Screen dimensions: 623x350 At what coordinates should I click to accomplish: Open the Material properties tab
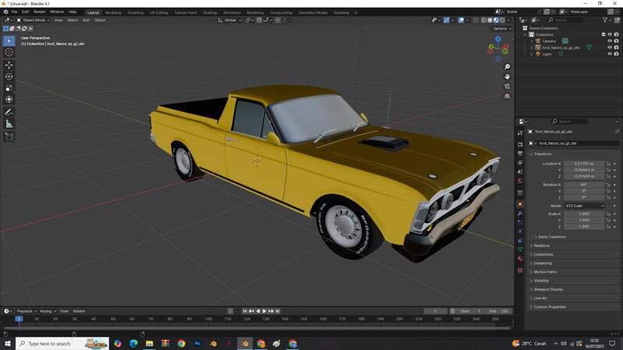(x=520, y=259)
